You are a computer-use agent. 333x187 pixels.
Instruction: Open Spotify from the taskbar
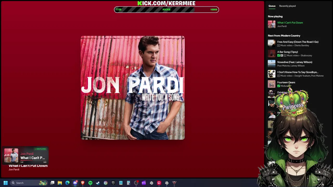[90, 183]
